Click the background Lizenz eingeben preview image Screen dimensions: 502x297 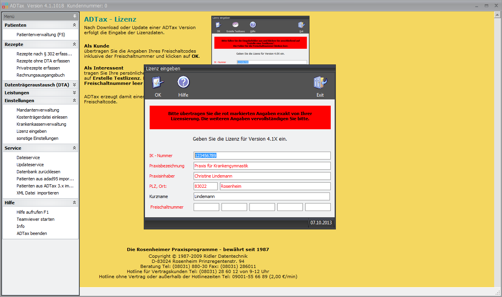(x=260, y=40)
